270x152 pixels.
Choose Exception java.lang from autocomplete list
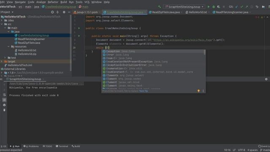pyautogui.click(x=153, y=52)
